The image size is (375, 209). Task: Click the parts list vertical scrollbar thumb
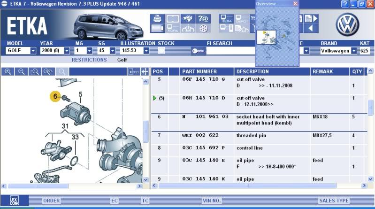370,107
